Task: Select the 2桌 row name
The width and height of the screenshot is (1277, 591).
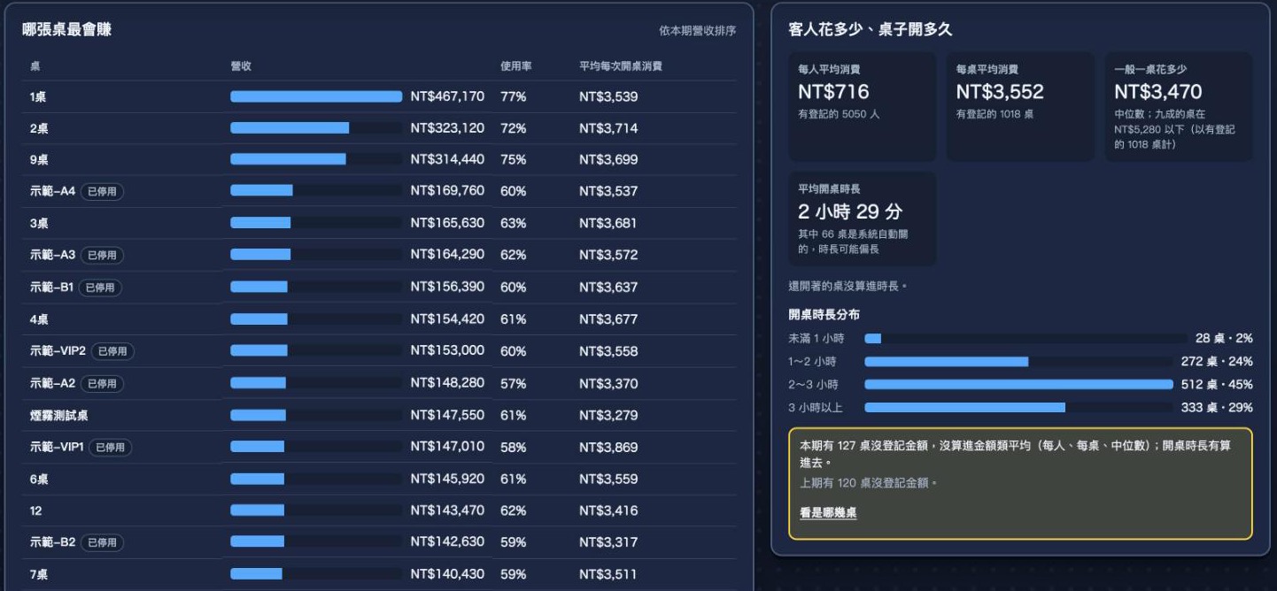Action: 39,128
